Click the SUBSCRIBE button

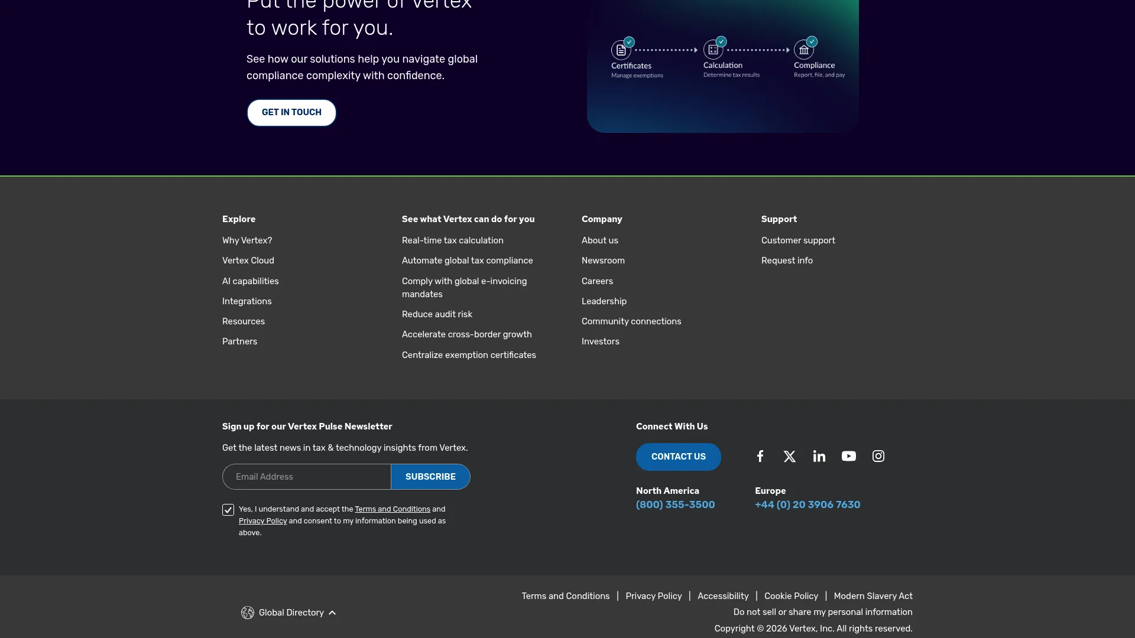click(x=430, y=477)
